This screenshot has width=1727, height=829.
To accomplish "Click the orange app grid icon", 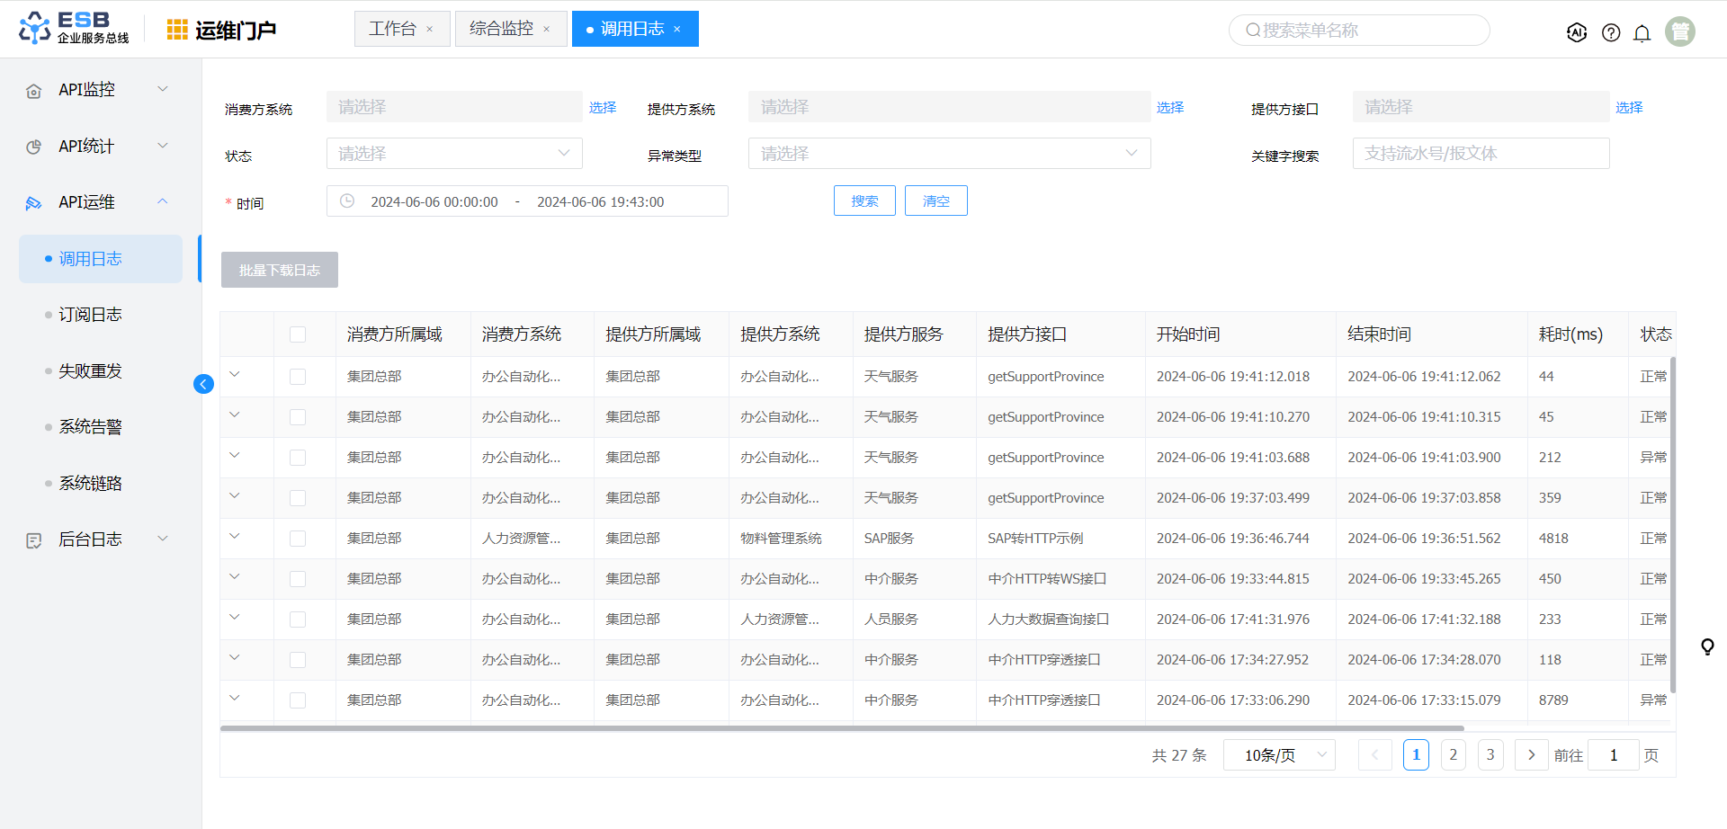I will [177, 30].
